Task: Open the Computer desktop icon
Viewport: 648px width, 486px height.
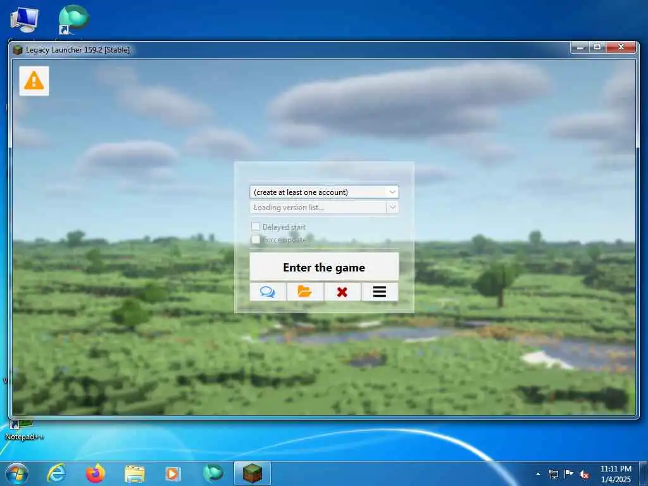Action: pyautogui.click(x=24, y=21)
